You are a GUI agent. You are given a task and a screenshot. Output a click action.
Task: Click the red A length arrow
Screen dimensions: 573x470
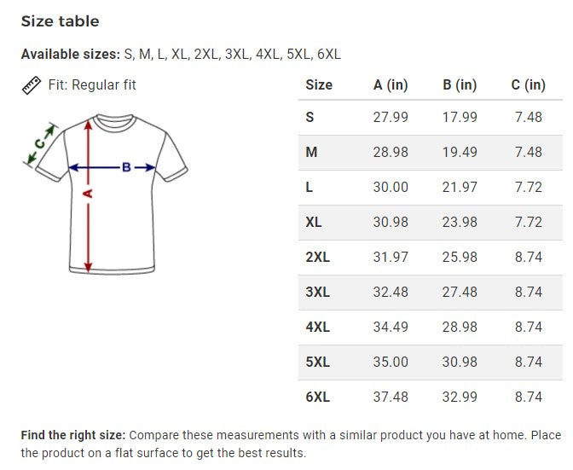(x=88, y=194)
